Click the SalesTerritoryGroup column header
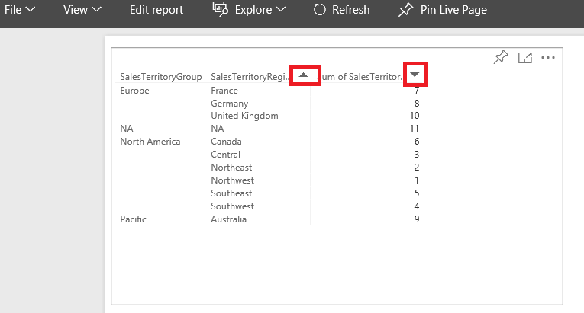Image resolution: width=584 pixels, height=313 pixels. coord(161,77)
